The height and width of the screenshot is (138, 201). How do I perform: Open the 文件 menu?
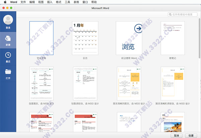(x=23, y=2)
